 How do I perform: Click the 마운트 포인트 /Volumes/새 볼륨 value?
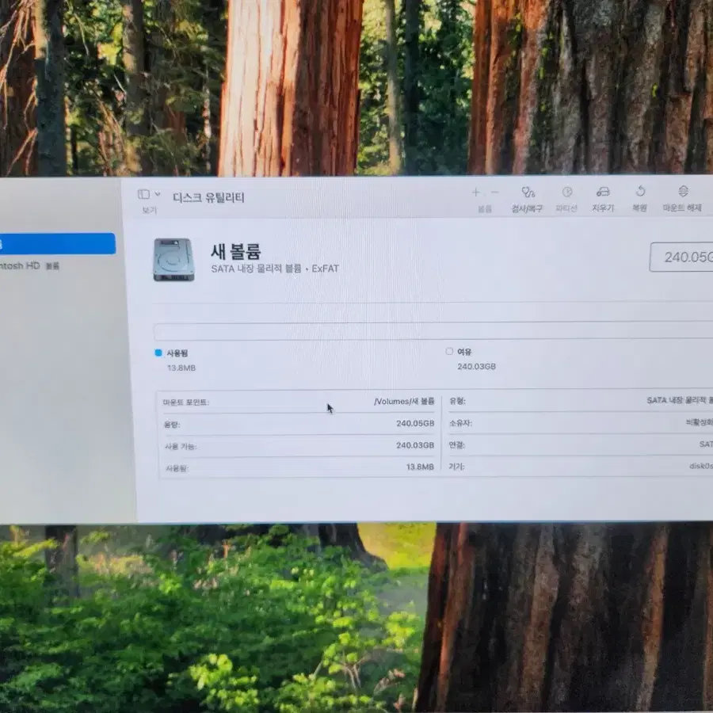point(404,402)
